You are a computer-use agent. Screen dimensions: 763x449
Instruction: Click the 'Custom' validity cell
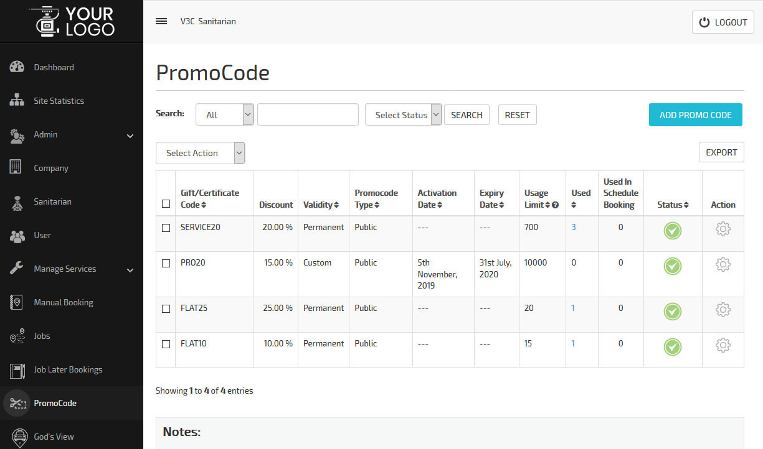click(x=317, y=263)
